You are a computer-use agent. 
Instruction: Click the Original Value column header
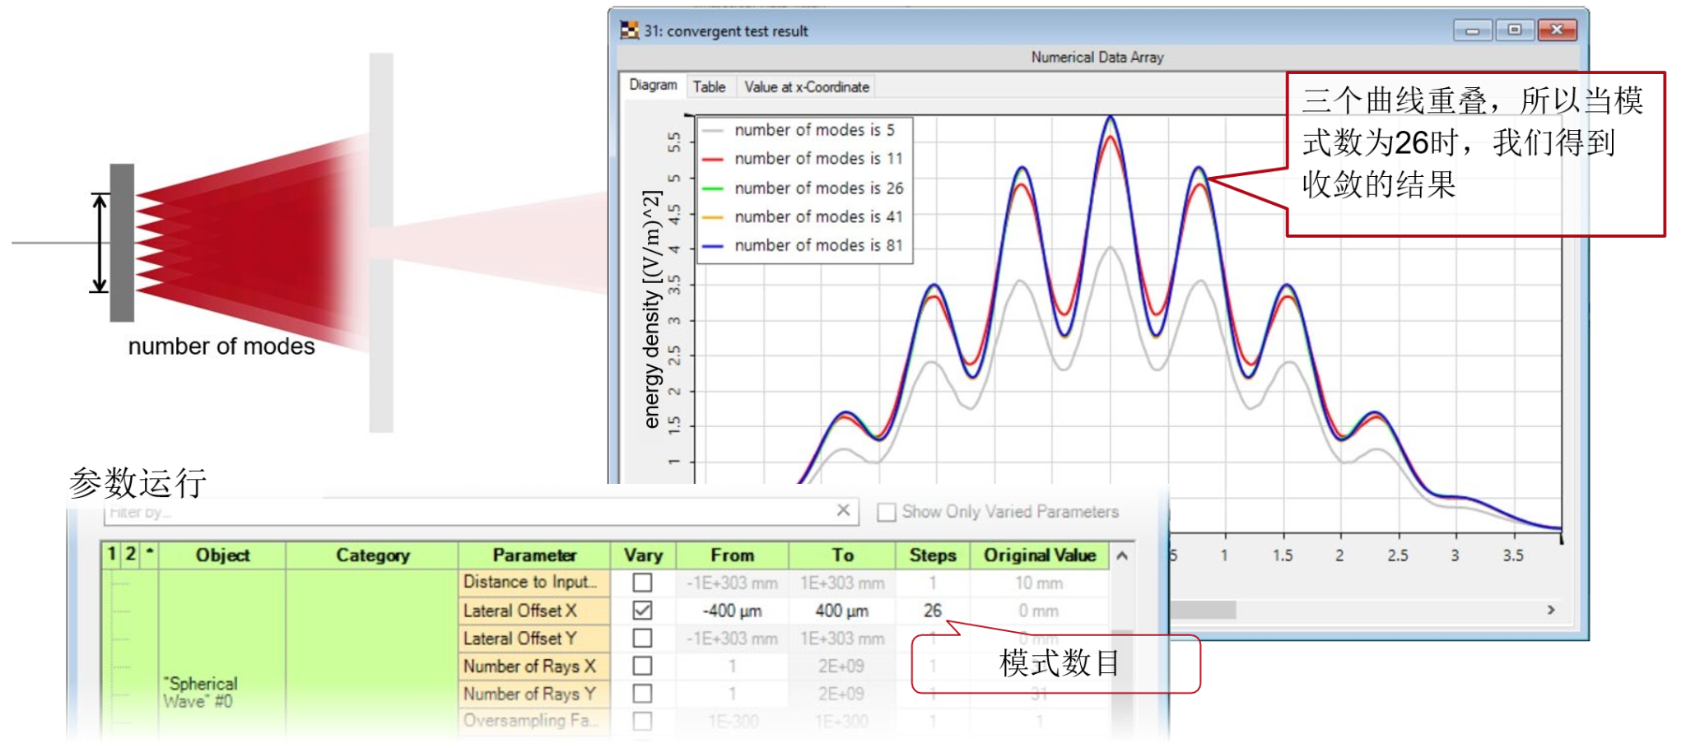(x=1039, y=555)
